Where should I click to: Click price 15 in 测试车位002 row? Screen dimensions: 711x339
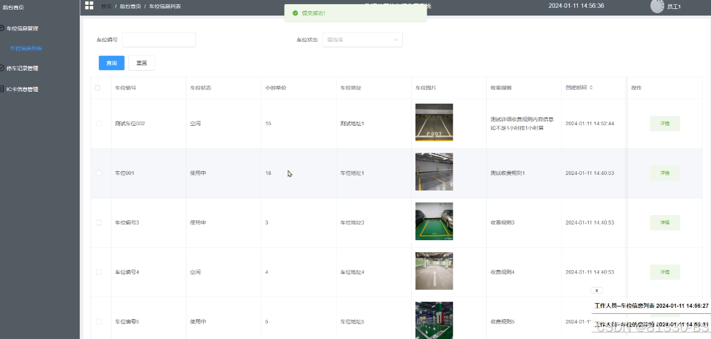pos(268,123)
